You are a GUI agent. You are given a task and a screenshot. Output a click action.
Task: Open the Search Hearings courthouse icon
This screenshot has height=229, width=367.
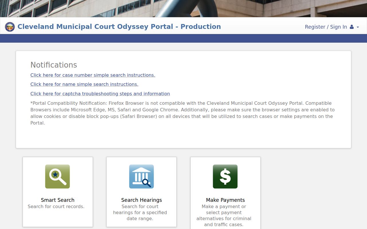(x=141, y=177)
